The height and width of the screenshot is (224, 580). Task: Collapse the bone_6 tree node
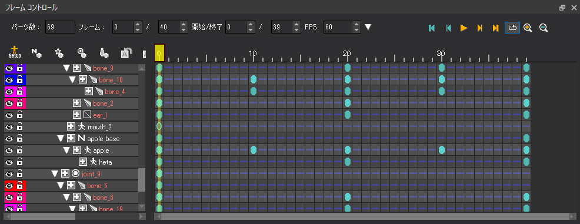(66, 198)
